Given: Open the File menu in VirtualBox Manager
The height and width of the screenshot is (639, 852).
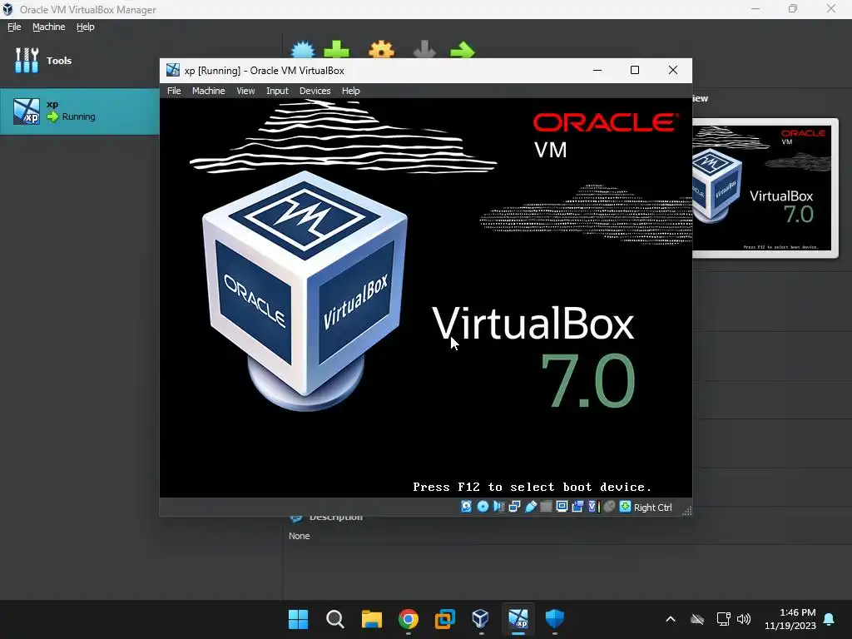Looking at the screenshot, I should point(14,27).
